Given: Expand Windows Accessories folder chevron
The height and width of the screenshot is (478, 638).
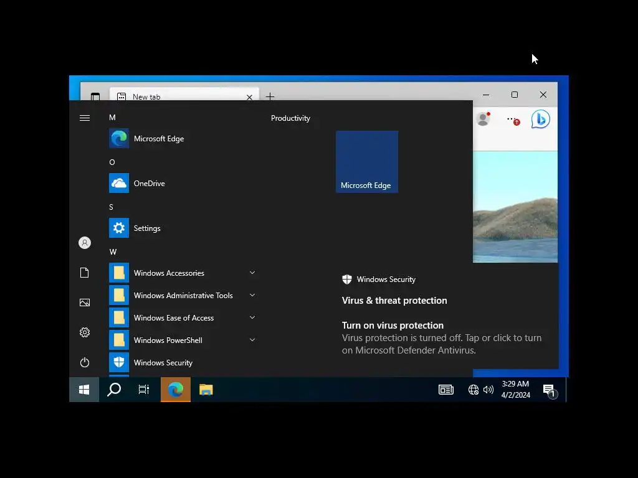Looking at the screenshot, I should click(252, 273).
